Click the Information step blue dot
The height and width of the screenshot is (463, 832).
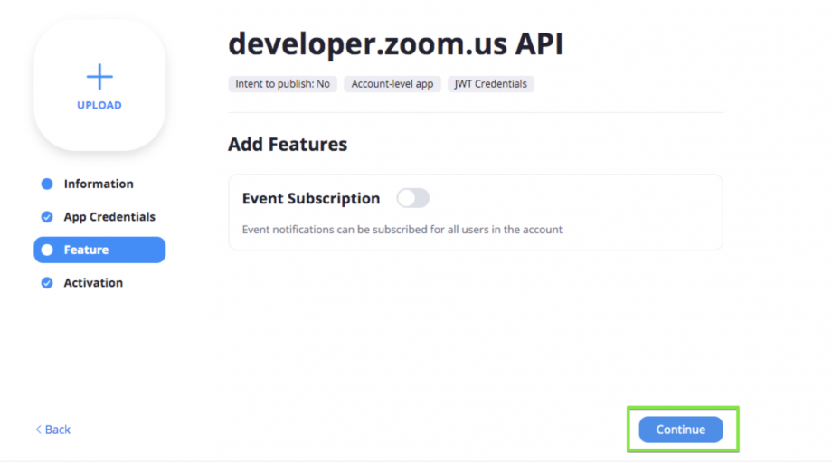tap(47, 184)
